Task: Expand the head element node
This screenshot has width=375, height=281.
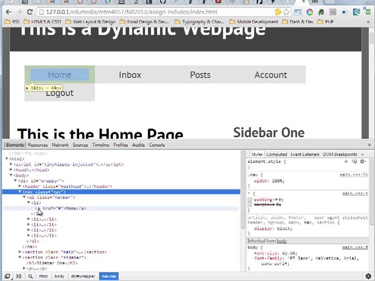Action: point(11,170)
